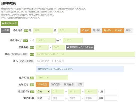Click the 構成員の追加 green button

[x=10, y=24]
